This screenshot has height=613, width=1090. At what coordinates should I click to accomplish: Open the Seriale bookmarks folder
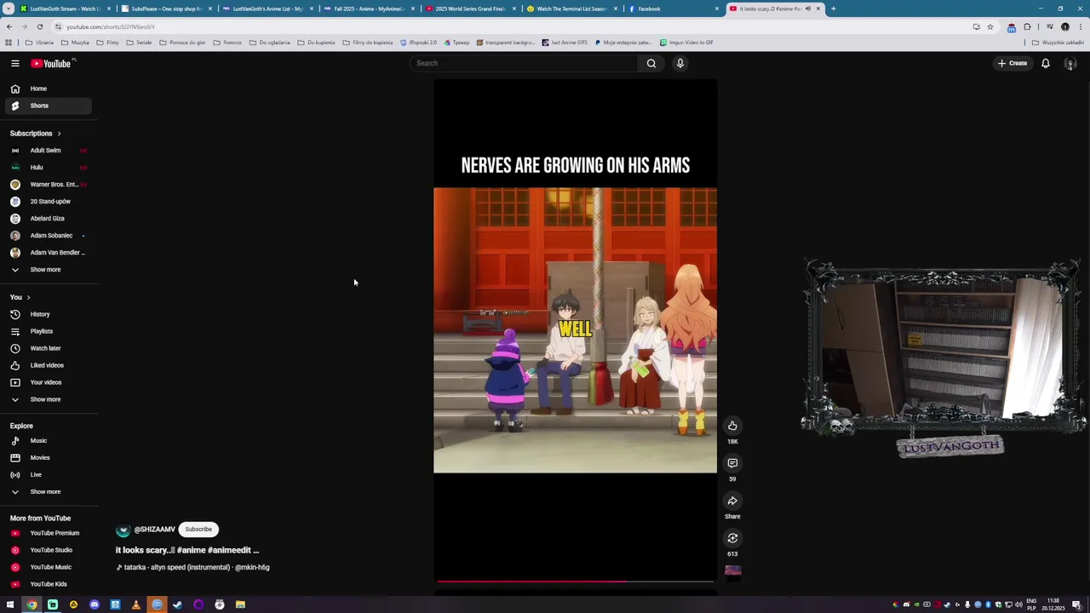tap(139, 43)
